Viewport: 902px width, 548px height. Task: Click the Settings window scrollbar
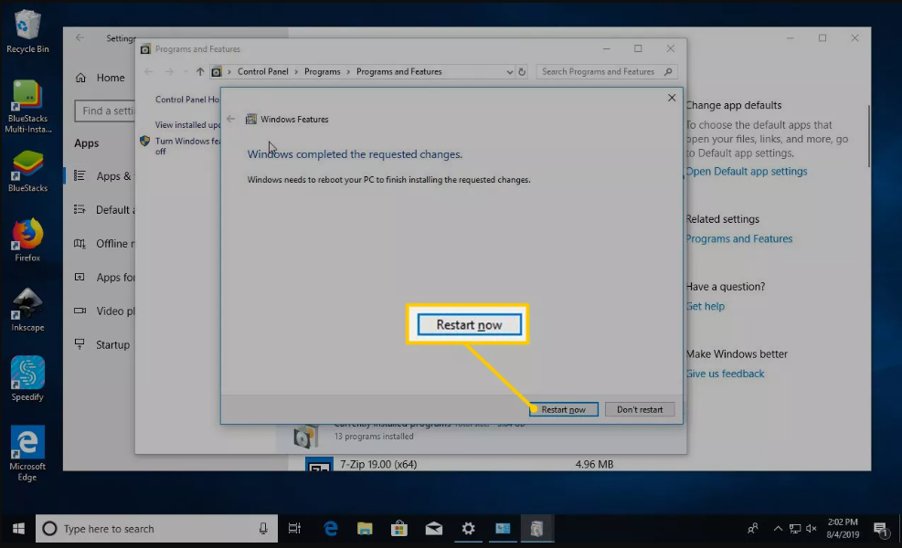pyautogui.click(x=868, y=136)
